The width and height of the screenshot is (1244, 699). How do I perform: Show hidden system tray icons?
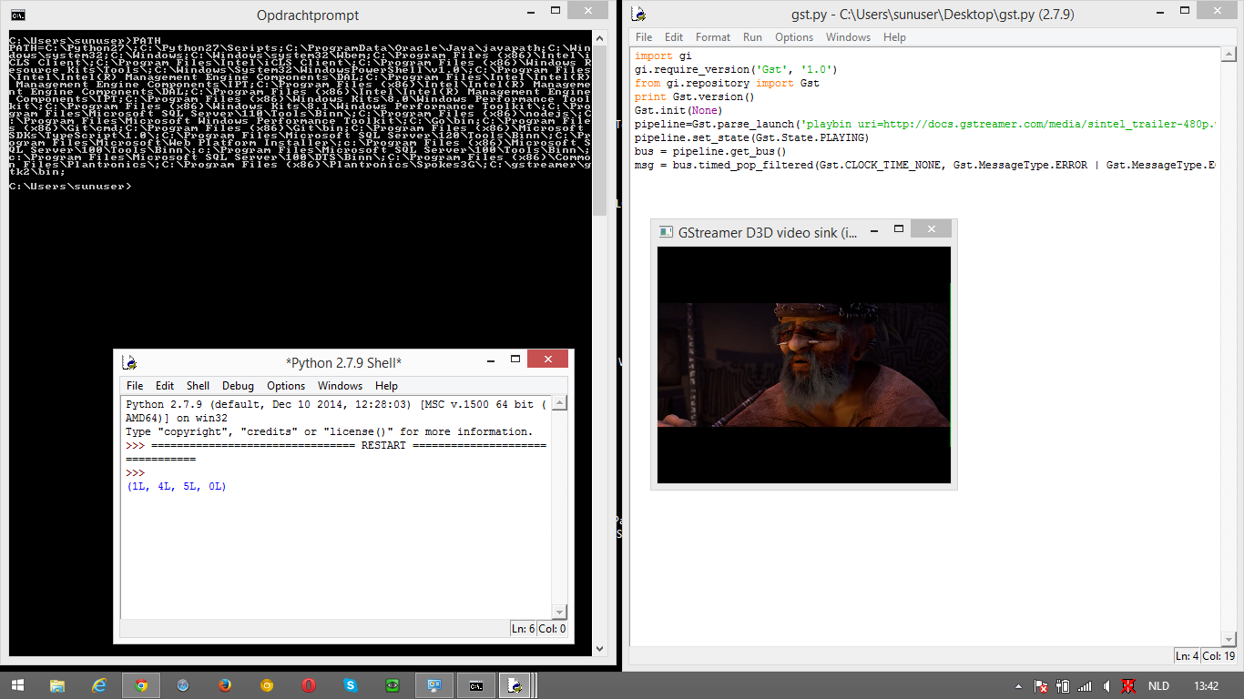coord(1018,685)
